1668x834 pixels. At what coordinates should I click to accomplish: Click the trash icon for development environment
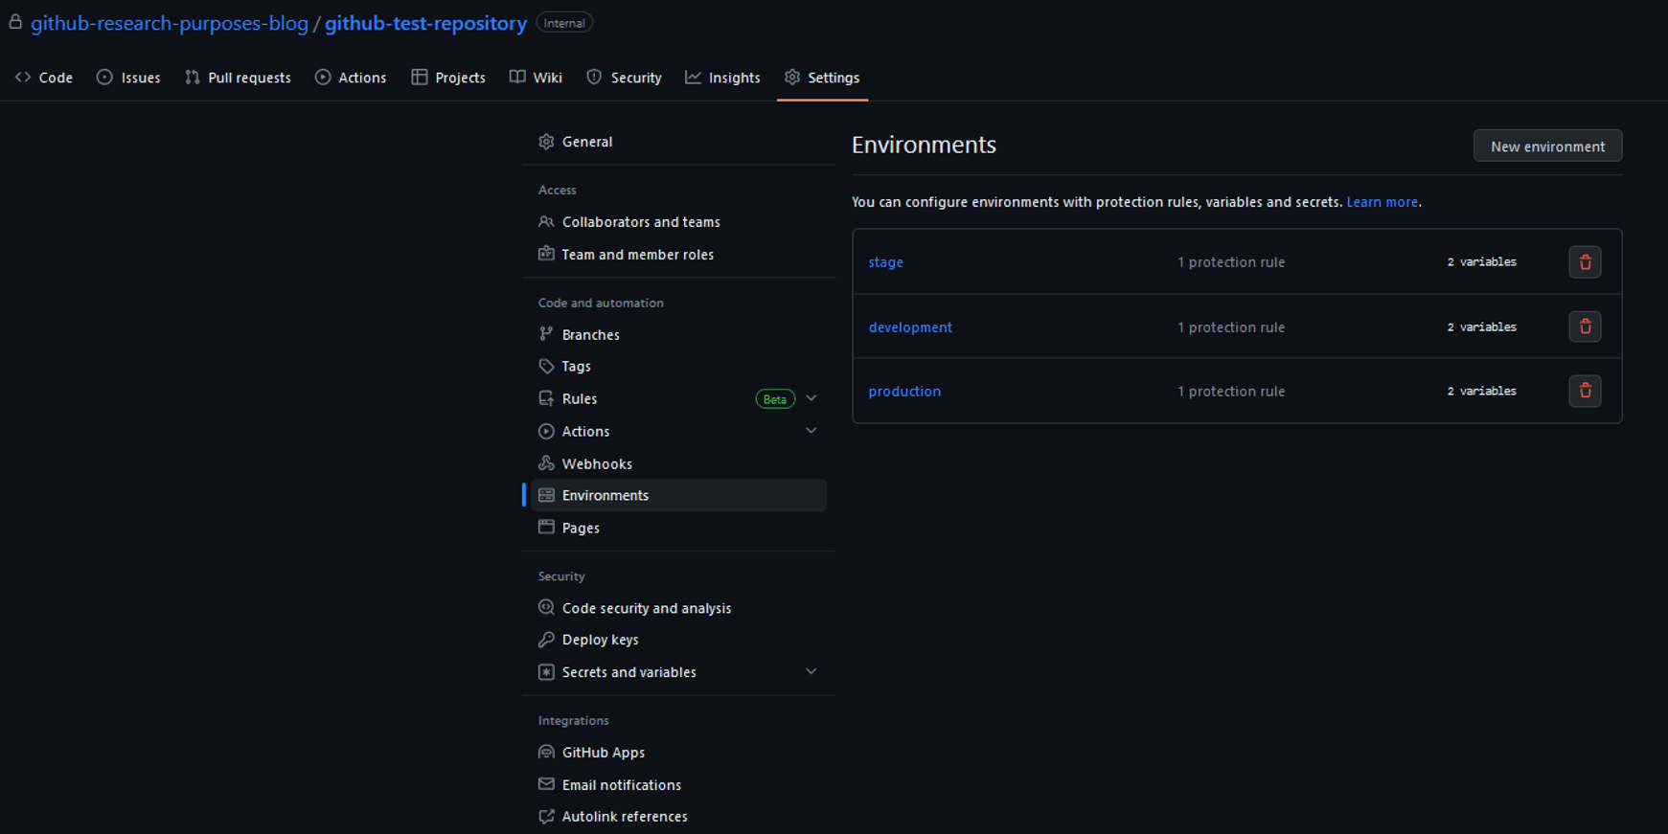1585,327
